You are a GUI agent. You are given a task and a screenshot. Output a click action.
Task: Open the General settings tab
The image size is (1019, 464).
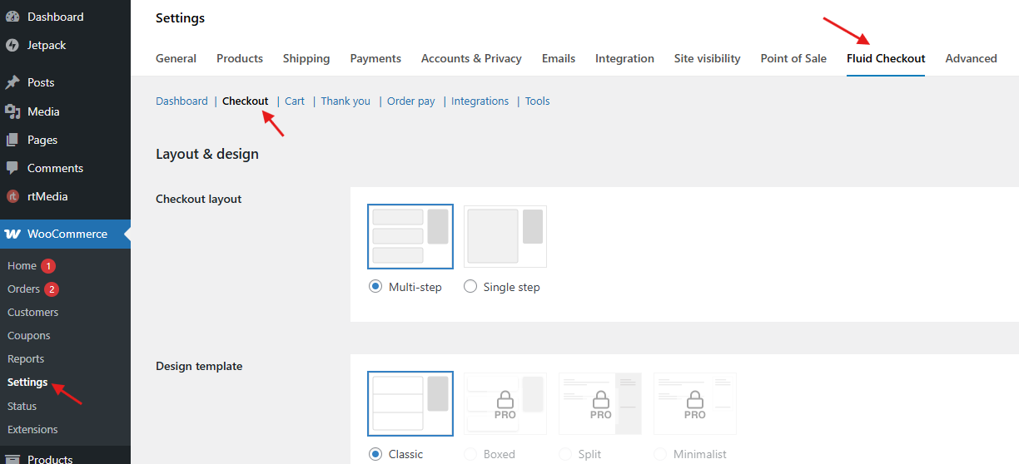point(176,58)
